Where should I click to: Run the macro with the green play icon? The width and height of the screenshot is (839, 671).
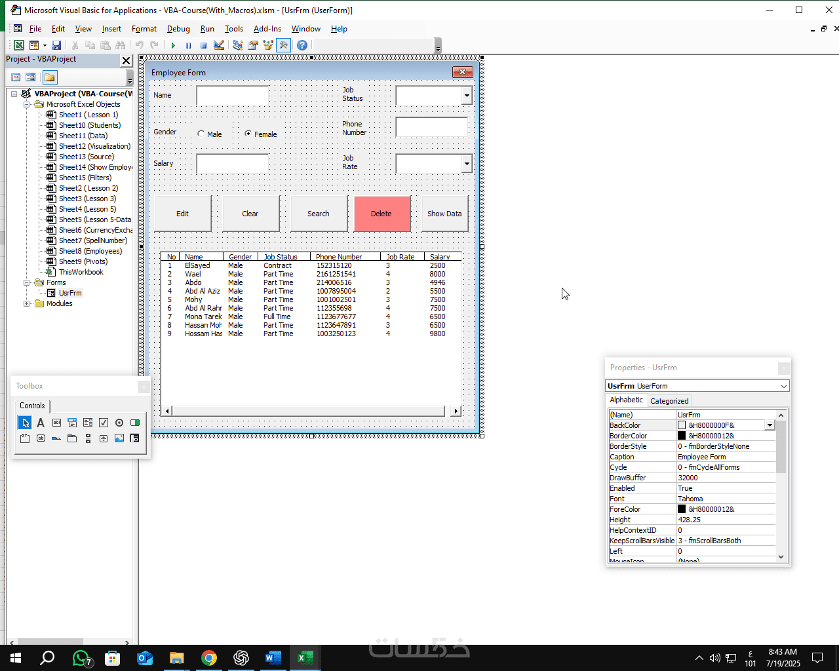pos(173,45)
